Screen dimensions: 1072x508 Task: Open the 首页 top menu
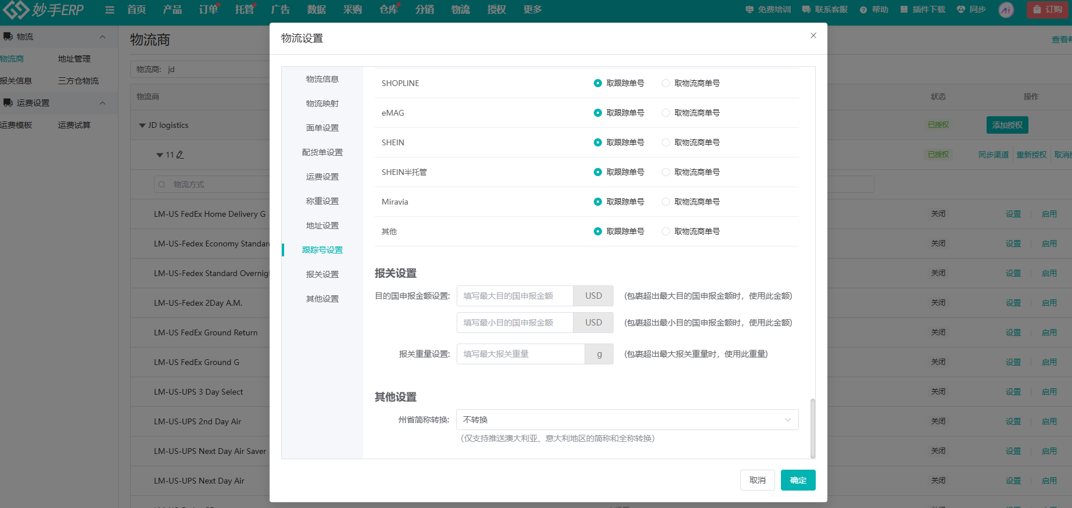[x=137, y=9]
